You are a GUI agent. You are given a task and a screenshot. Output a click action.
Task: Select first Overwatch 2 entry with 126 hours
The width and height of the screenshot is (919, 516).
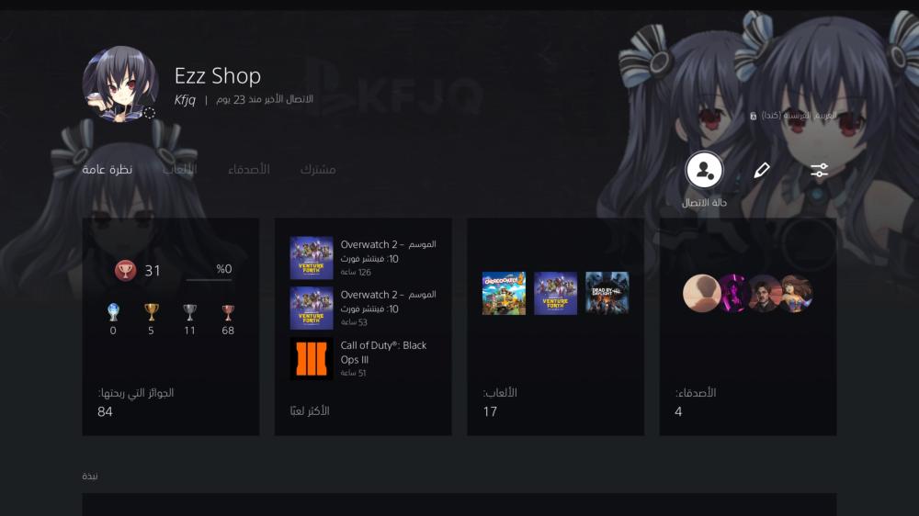pyautogui.click(x=363, y=258)
